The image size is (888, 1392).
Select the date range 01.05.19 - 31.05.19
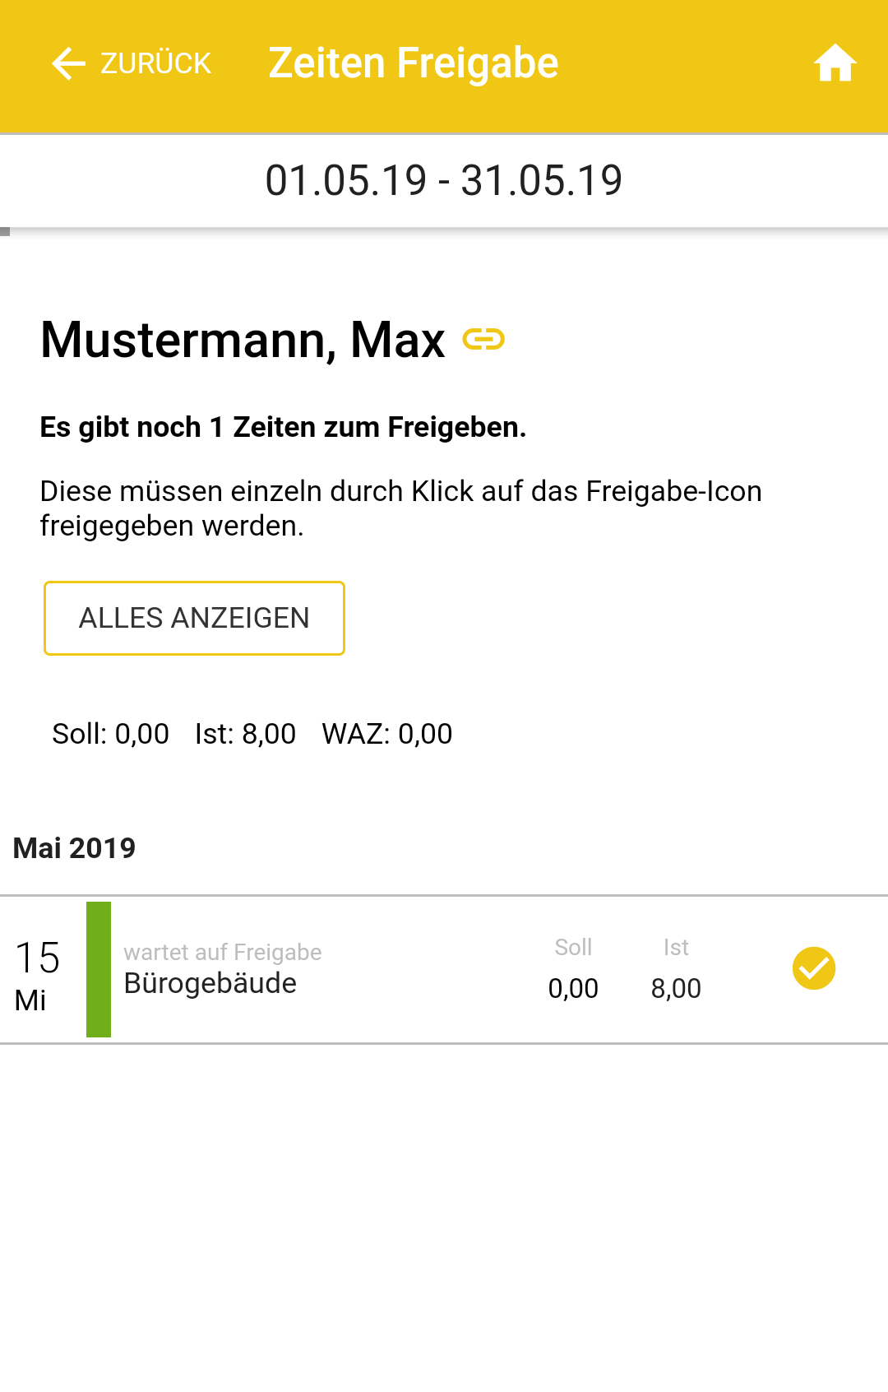pyautogui.click(x=444, y=180)
